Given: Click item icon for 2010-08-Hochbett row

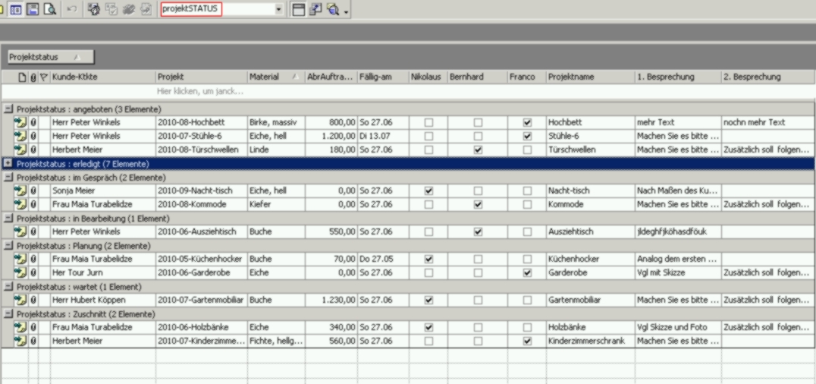Looking at the screenshot, I should point(20,122).
